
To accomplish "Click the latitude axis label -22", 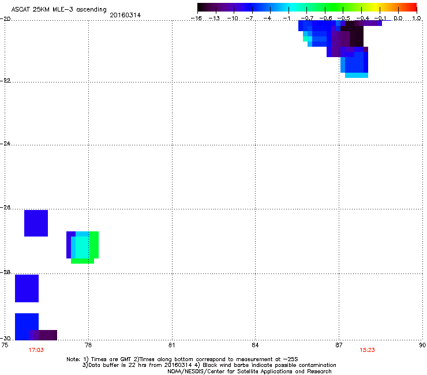I will (x=5, y=81).
